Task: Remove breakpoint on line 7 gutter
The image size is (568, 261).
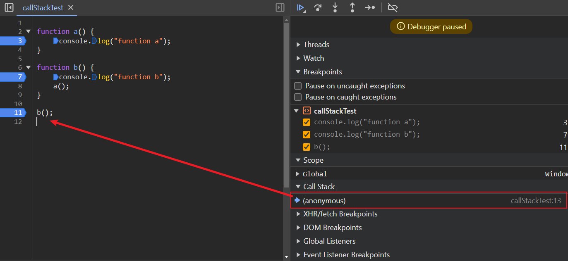Action: point(13,77)
